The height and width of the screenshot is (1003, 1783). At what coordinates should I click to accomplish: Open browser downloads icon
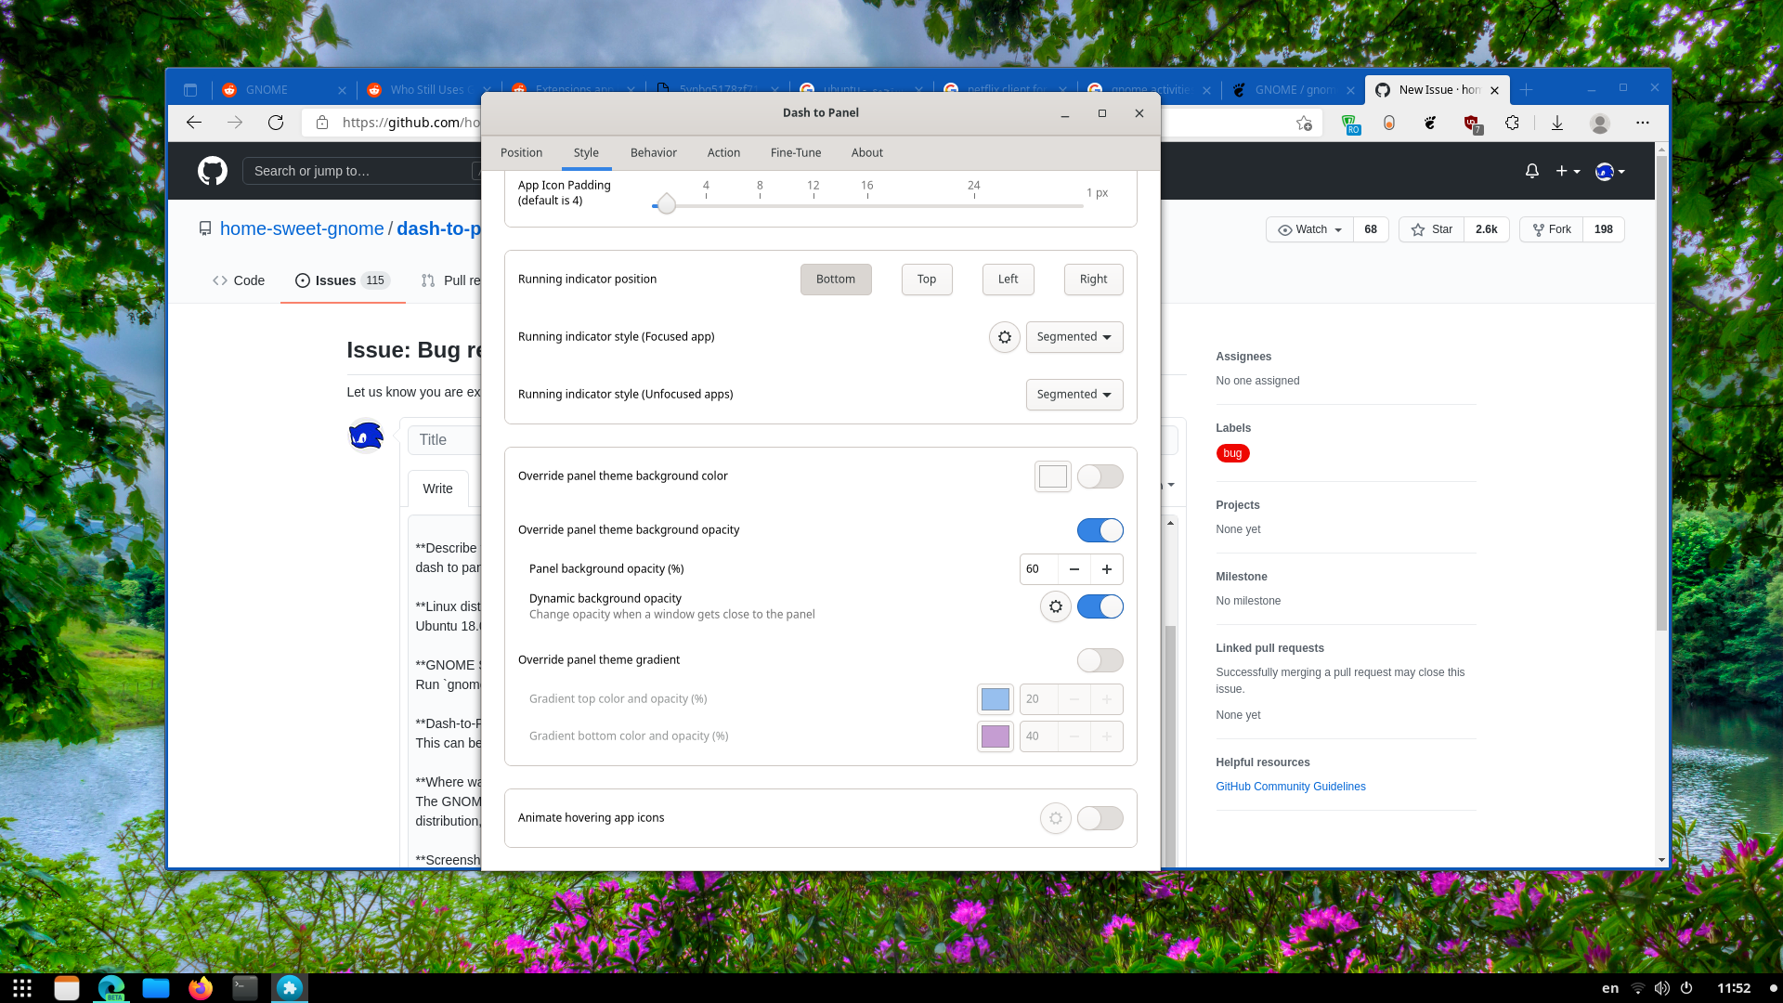[1557, 123]
